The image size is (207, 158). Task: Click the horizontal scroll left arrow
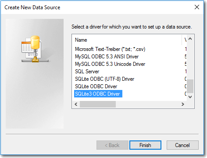tap(76, 104)
